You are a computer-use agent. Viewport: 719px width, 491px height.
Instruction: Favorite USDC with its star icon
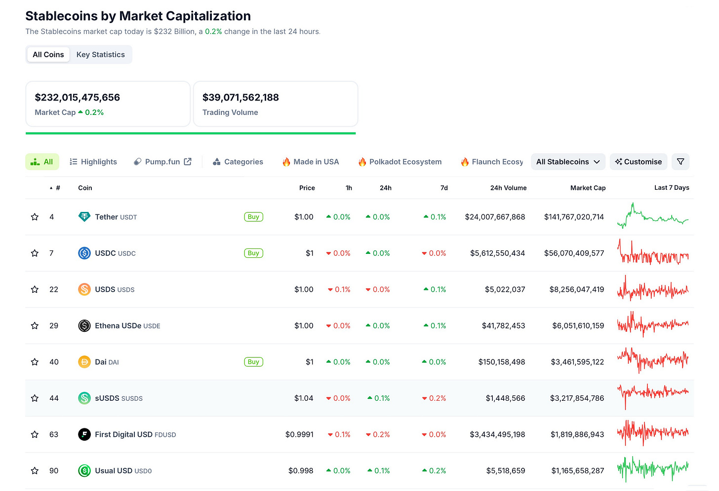(x=35, y=253)
